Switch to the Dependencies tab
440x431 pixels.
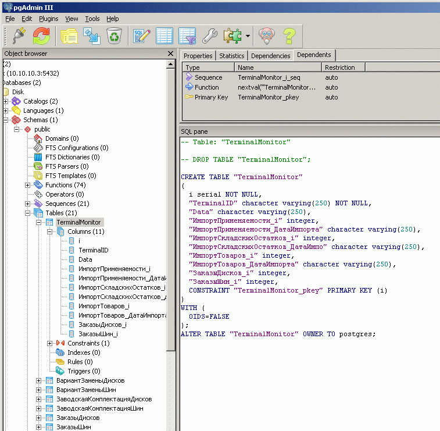point(270,56)
